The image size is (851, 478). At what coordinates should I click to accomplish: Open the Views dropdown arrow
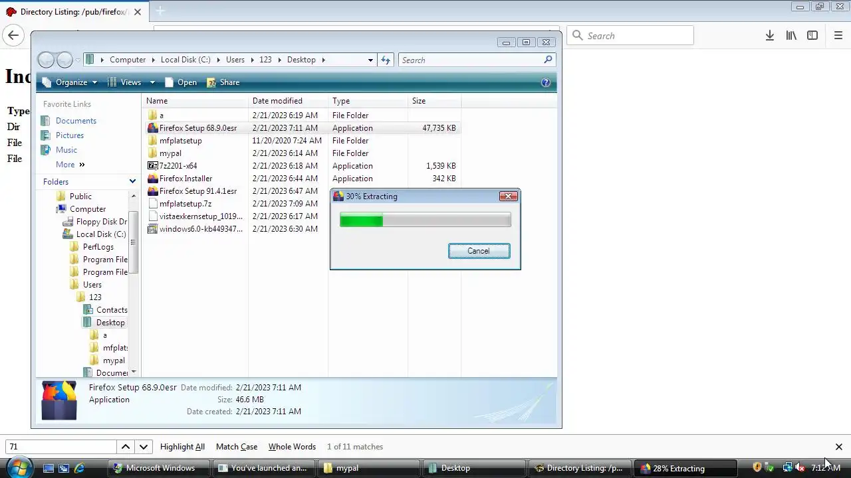click(152, 82)
